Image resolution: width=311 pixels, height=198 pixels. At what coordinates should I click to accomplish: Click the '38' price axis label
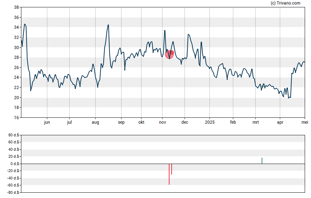coord(16,7)
